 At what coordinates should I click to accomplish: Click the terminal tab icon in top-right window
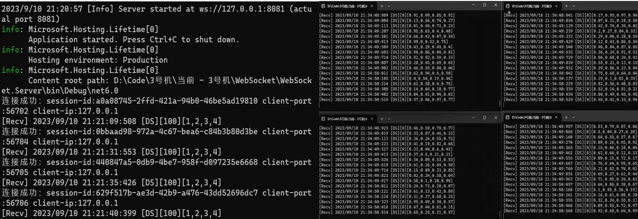[x=508, y=6]
